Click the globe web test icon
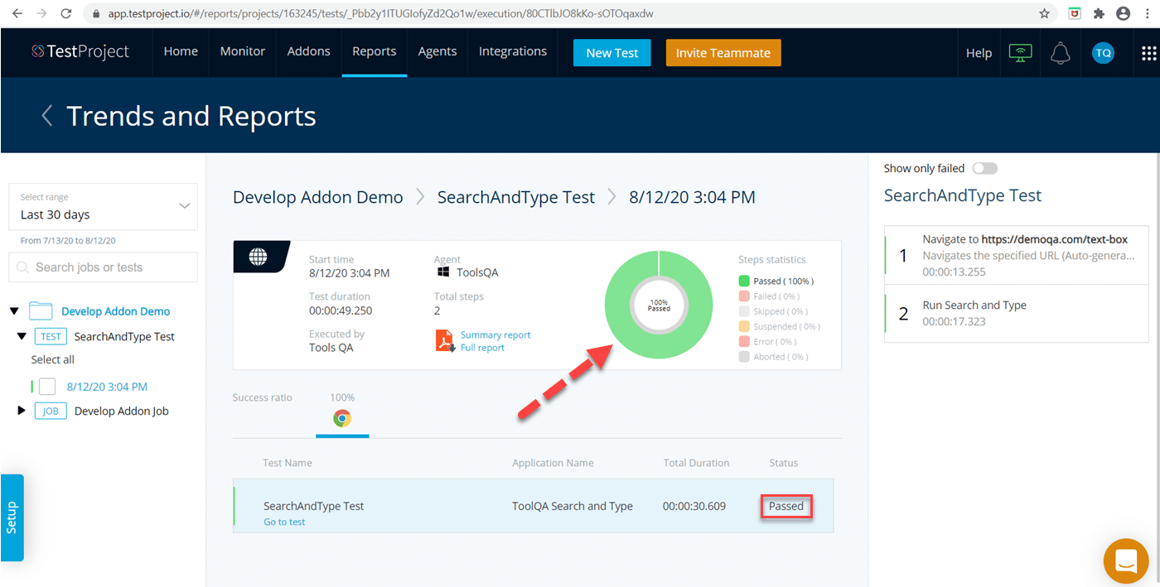The height and width of the screenshot is (587, 1160). [258, 257]
